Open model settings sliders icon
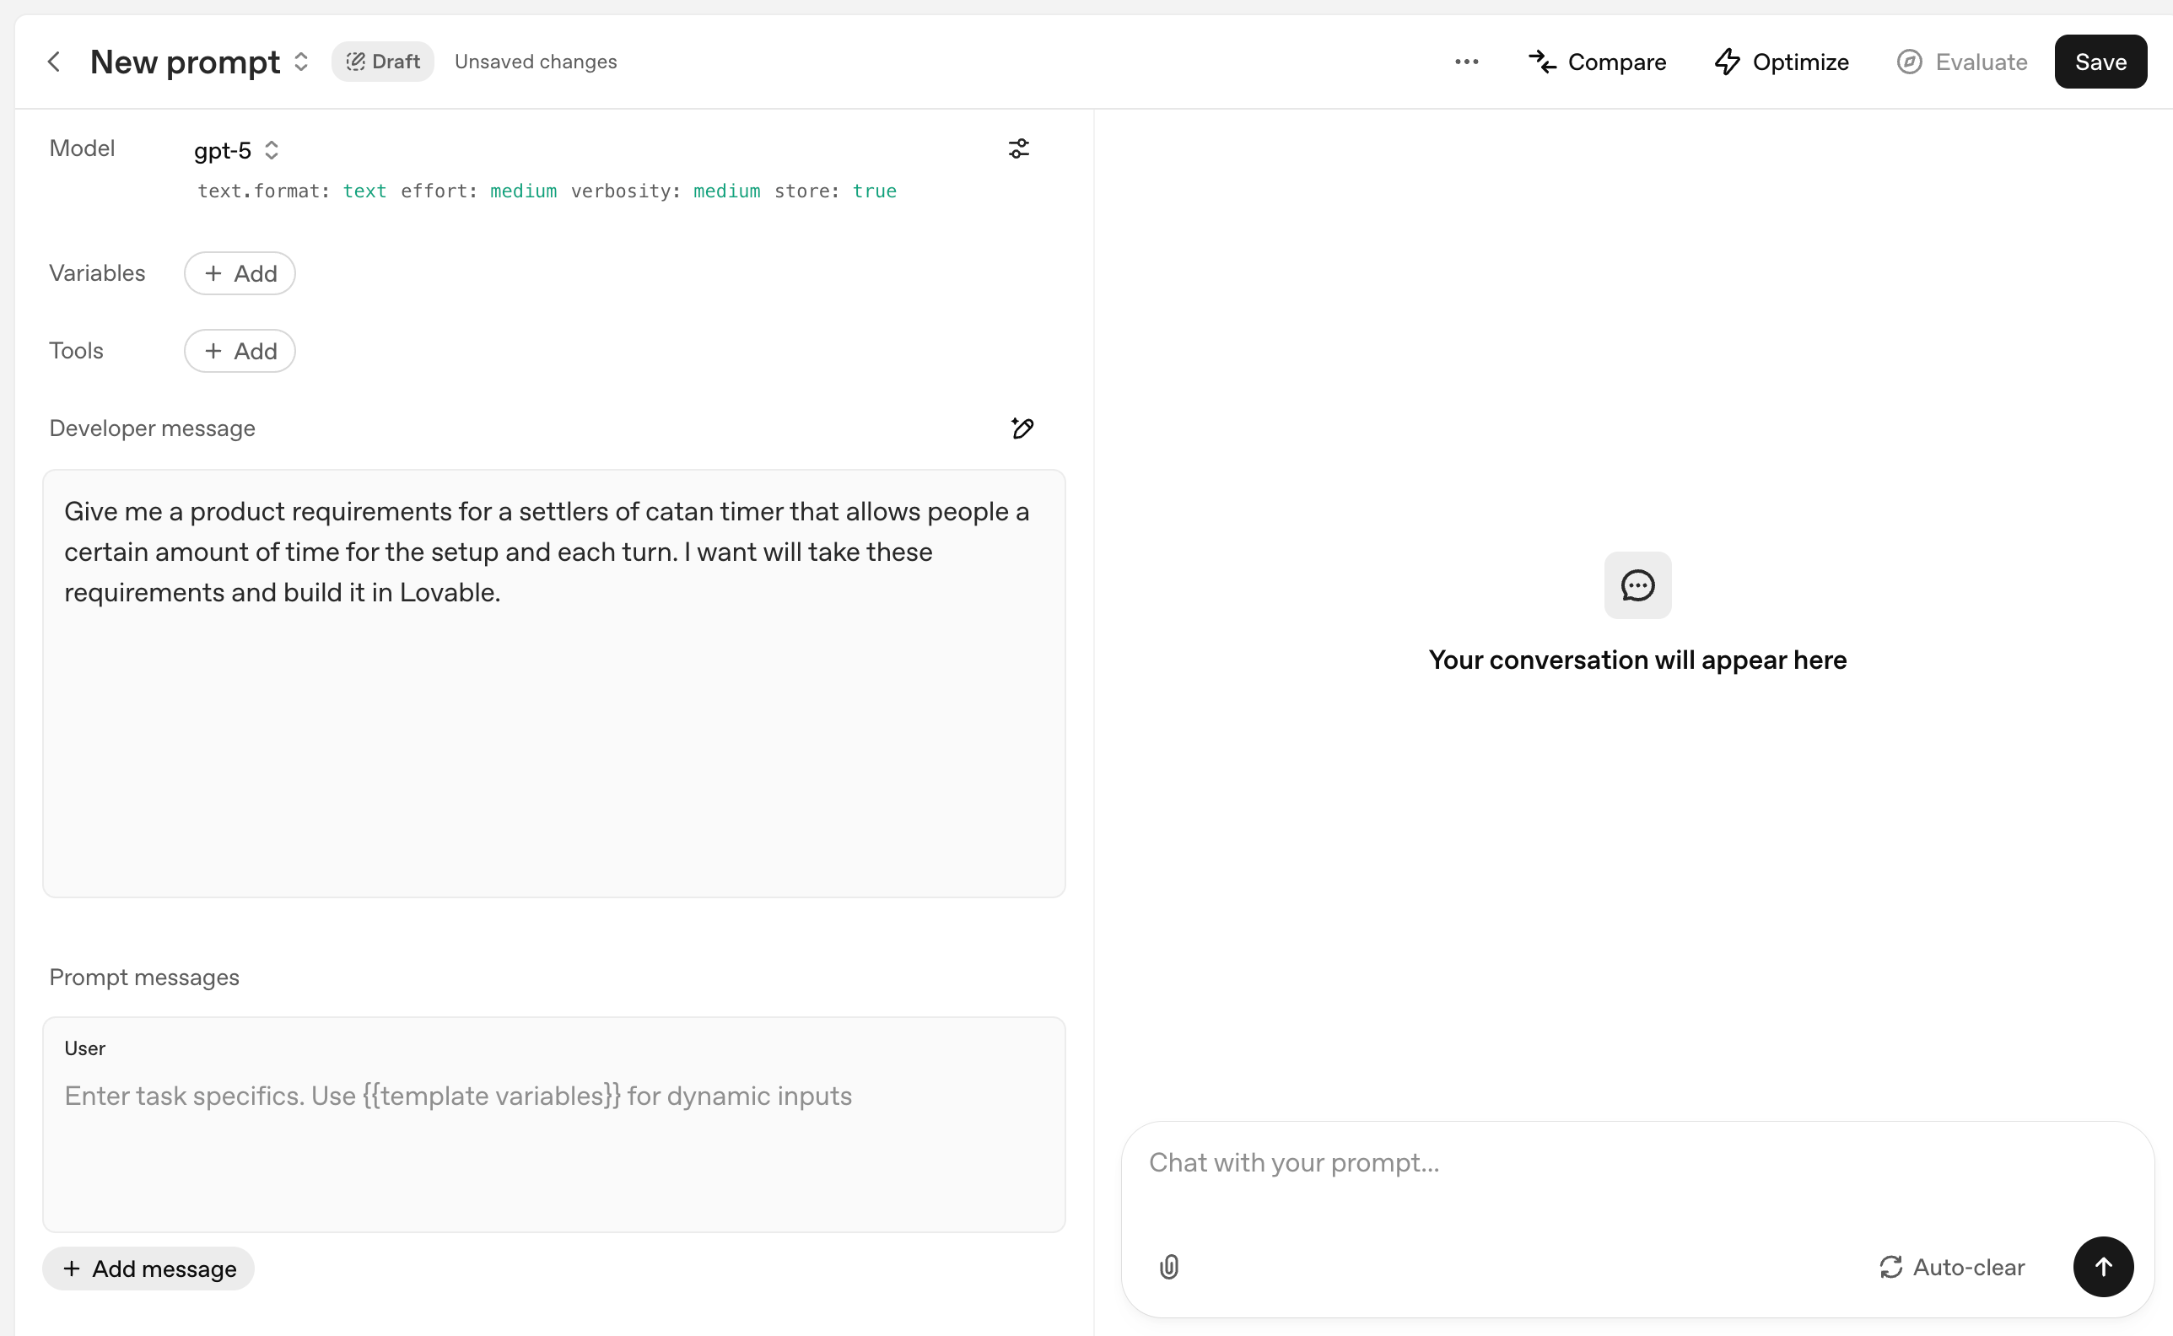 (1019, 148)
